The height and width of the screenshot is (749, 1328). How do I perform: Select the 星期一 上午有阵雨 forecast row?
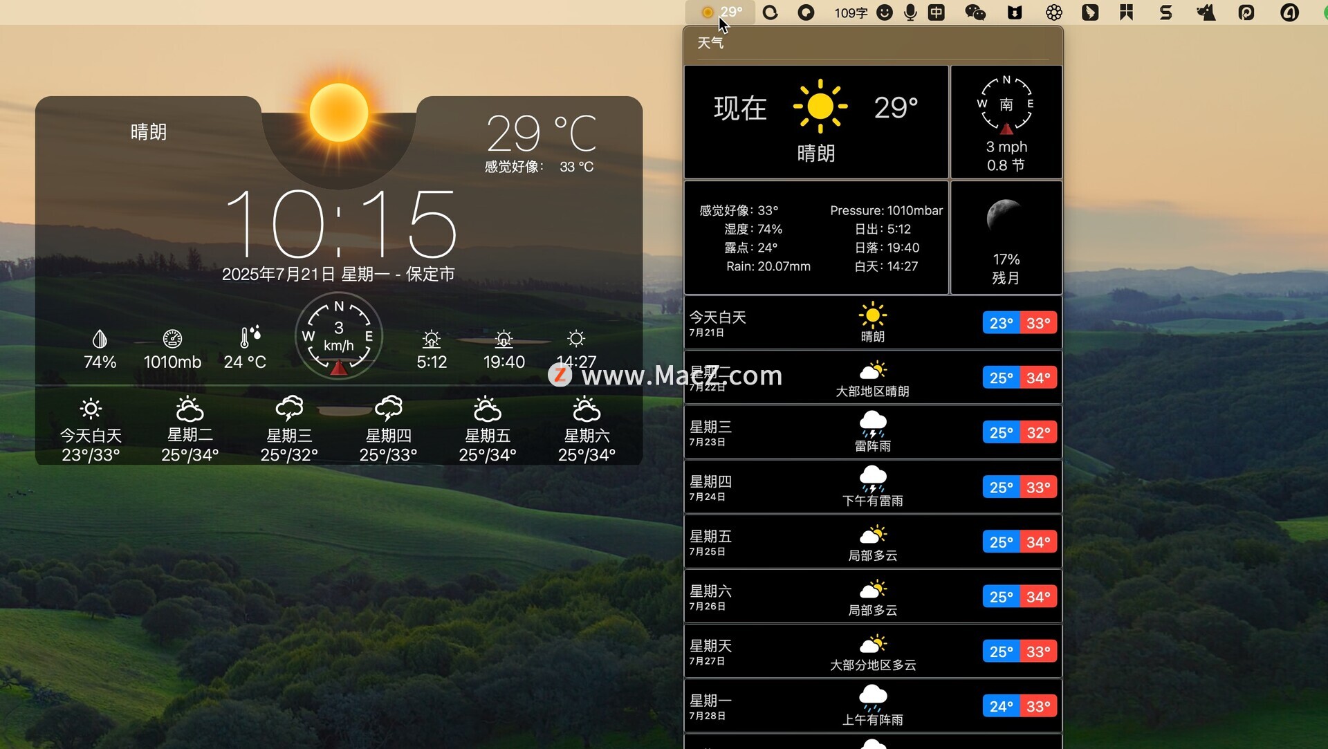[873, 705]
